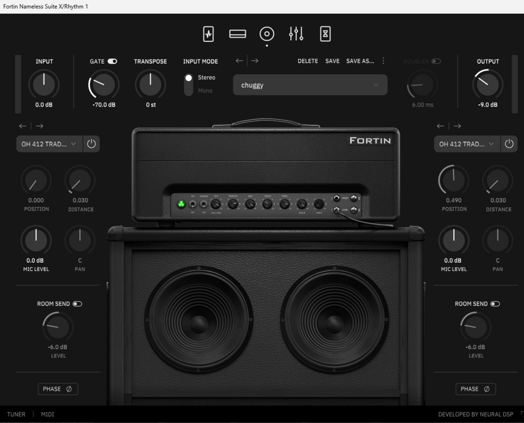Open the chuggy preset dropdown
Viewport: 524px width, 423px height.
point(310,85)
